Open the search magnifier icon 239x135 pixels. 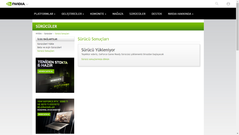click(x=217, y=4)
